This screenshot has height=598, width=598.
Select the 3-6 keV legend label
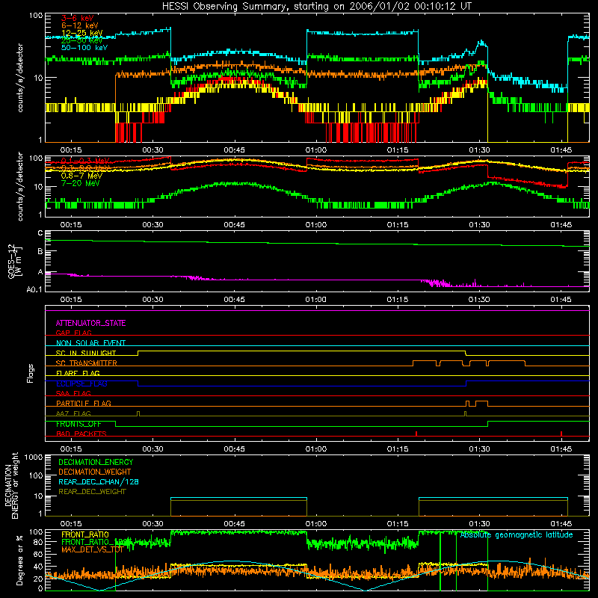[x=77, y=18]
